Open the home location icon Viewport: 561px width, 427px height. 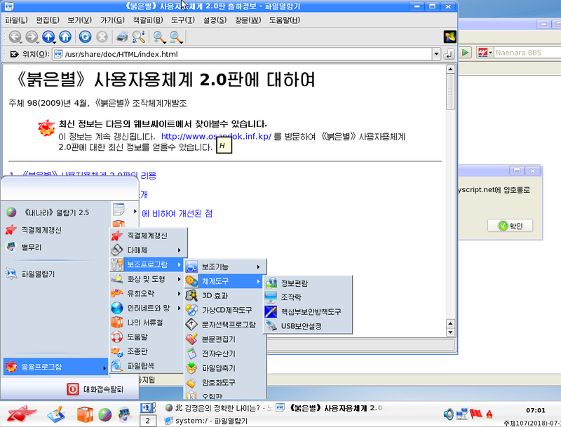pyautogui.click(x=65, y=36)
